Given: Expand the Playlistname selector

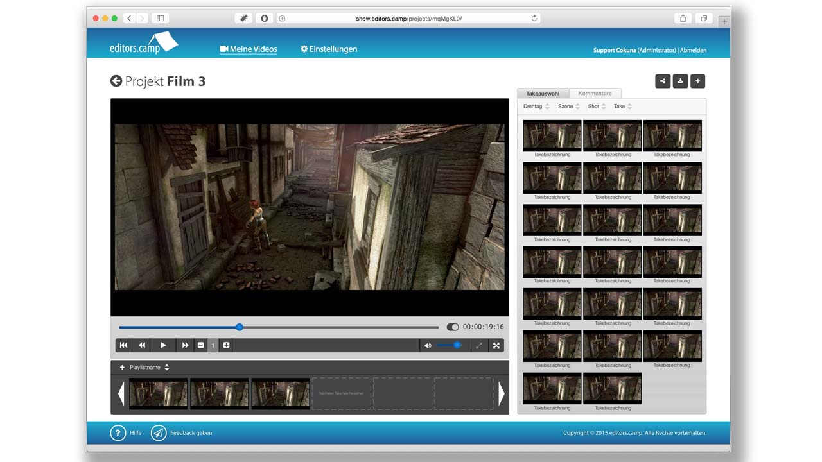Looking at the screenshot, I should pos(166,368).
